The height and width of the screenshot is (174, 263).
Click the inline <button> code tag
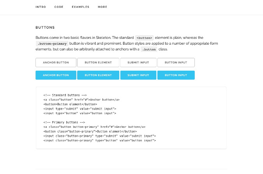[x=145, y=38]
